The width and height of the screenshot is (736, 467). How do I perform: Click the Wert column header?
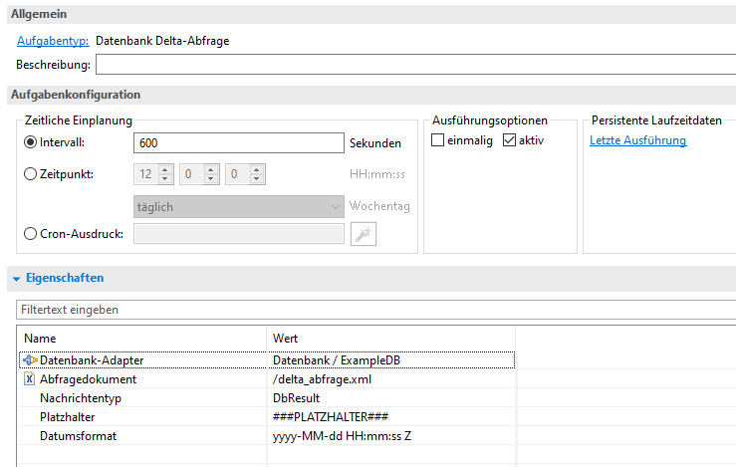[391, 339]
